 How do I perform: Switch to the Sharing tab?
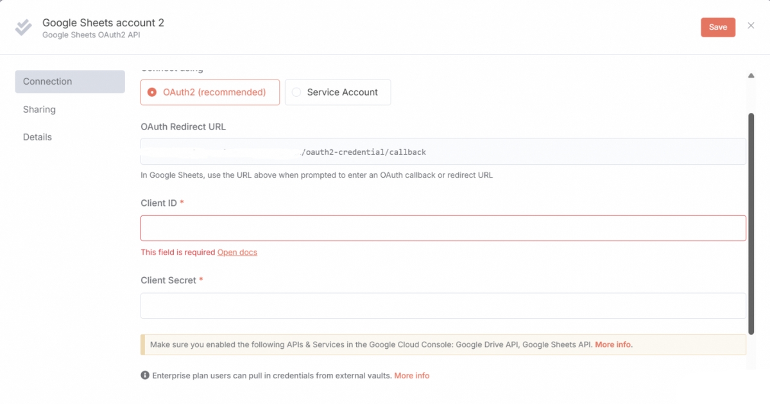(x=39, y=109)
